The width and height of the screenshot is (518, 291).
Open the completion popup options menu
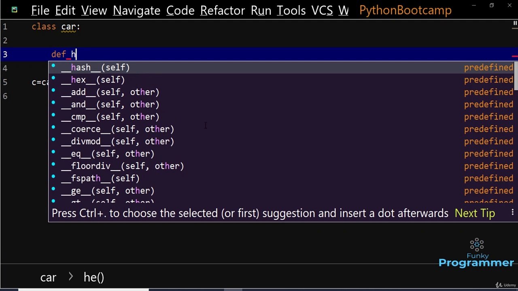click(512, 212)
